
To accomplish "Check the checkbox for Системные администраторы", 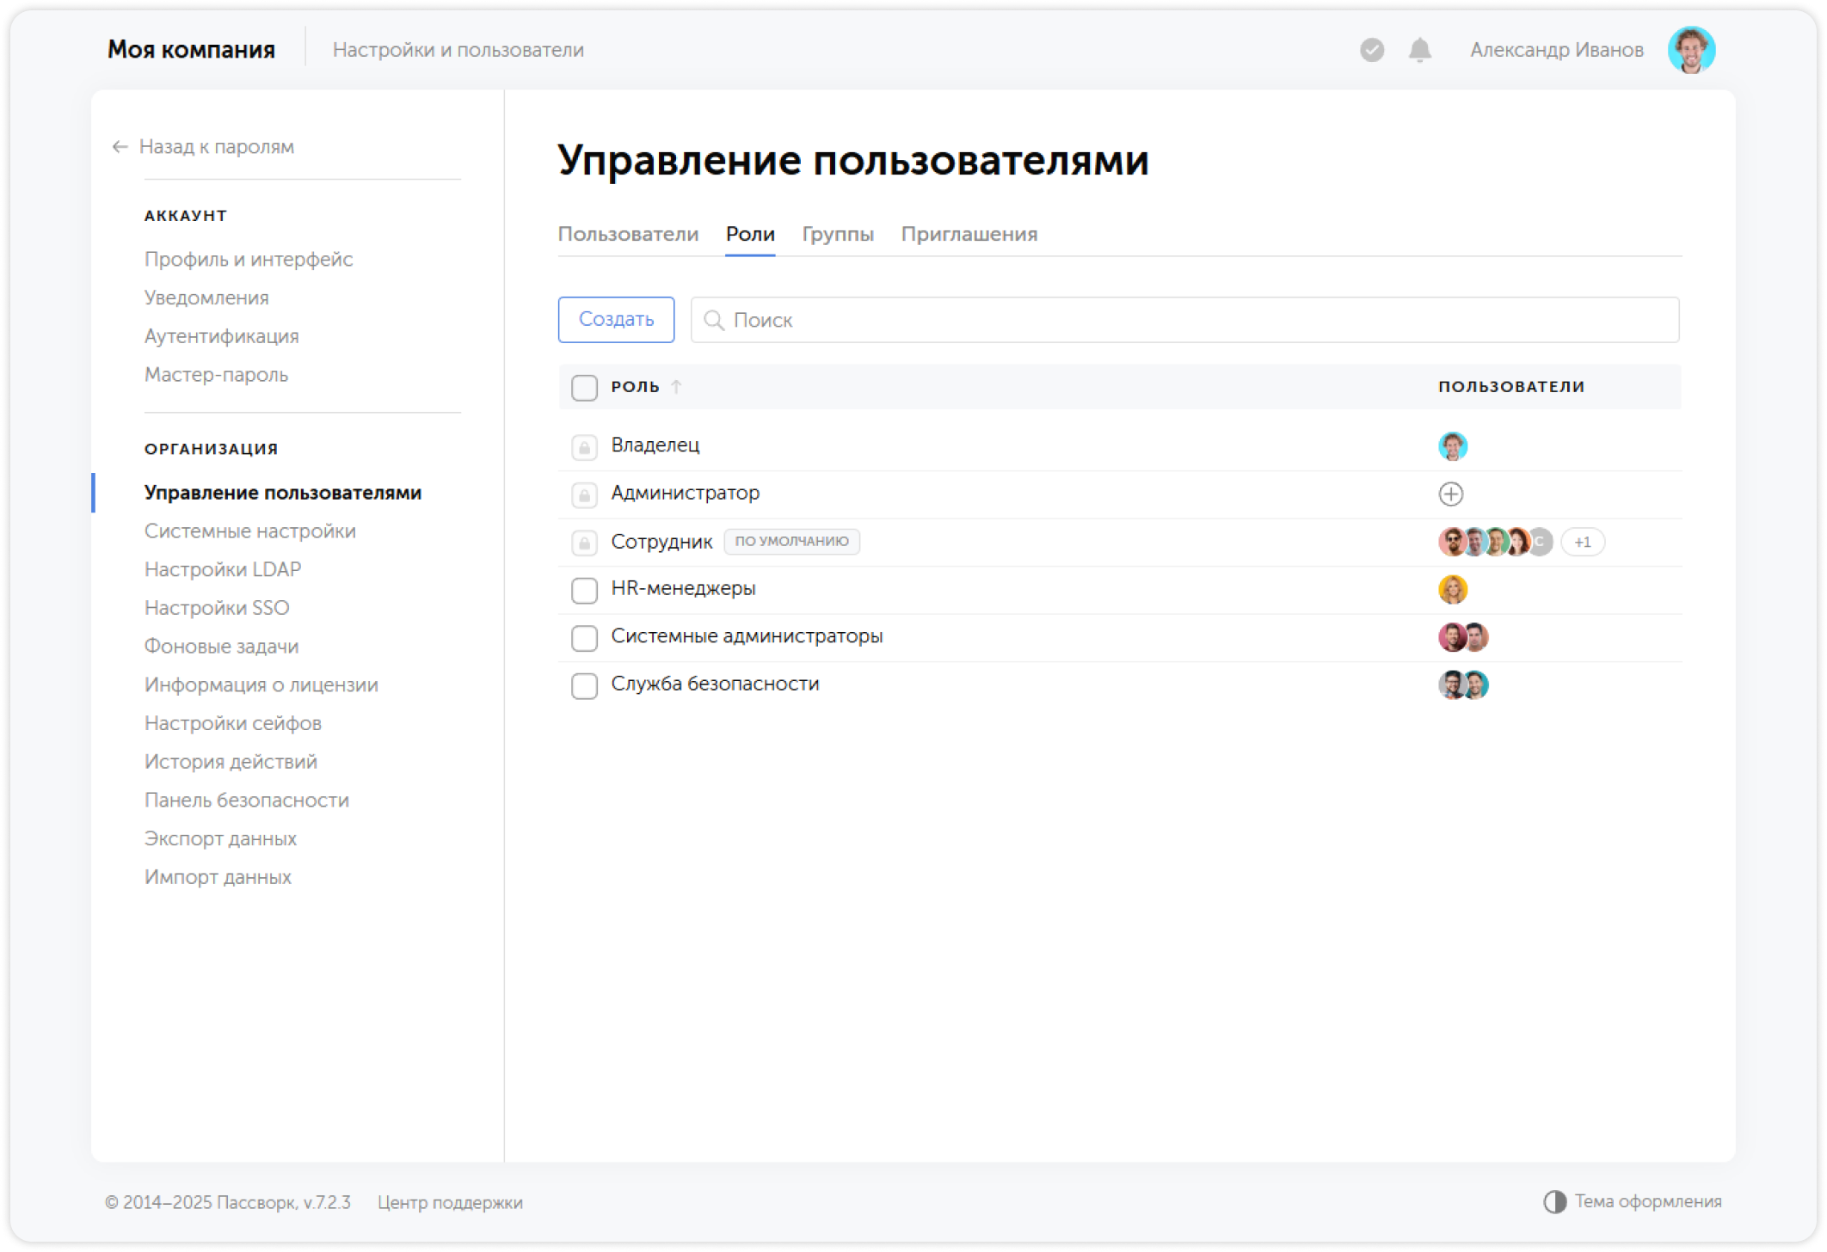I will [x=584, y=638].
